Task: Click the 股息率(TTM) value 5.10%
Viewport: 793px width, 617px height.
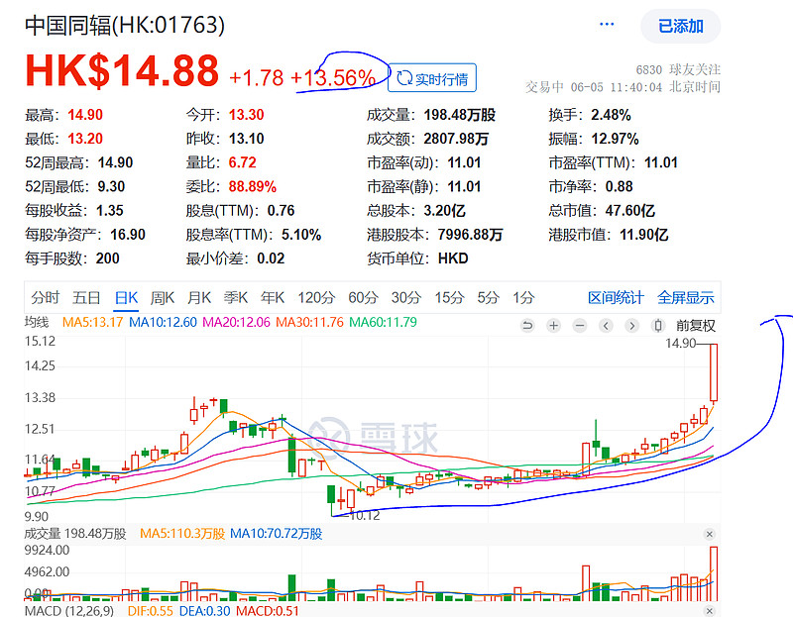Action: (x=301, y=235)
